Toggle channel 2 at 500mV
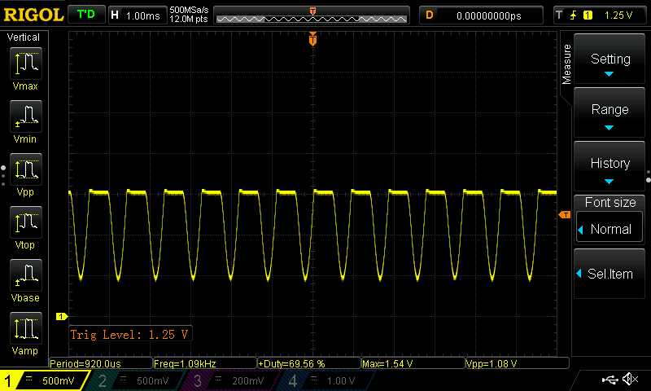This screenshot has width=651, height=391. tap(135, 380)
